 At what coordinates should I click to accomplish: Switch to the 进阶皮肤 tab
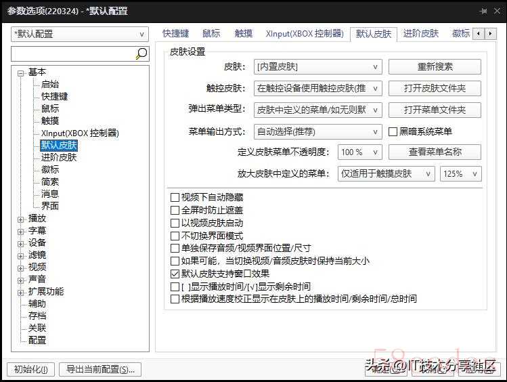420,33
